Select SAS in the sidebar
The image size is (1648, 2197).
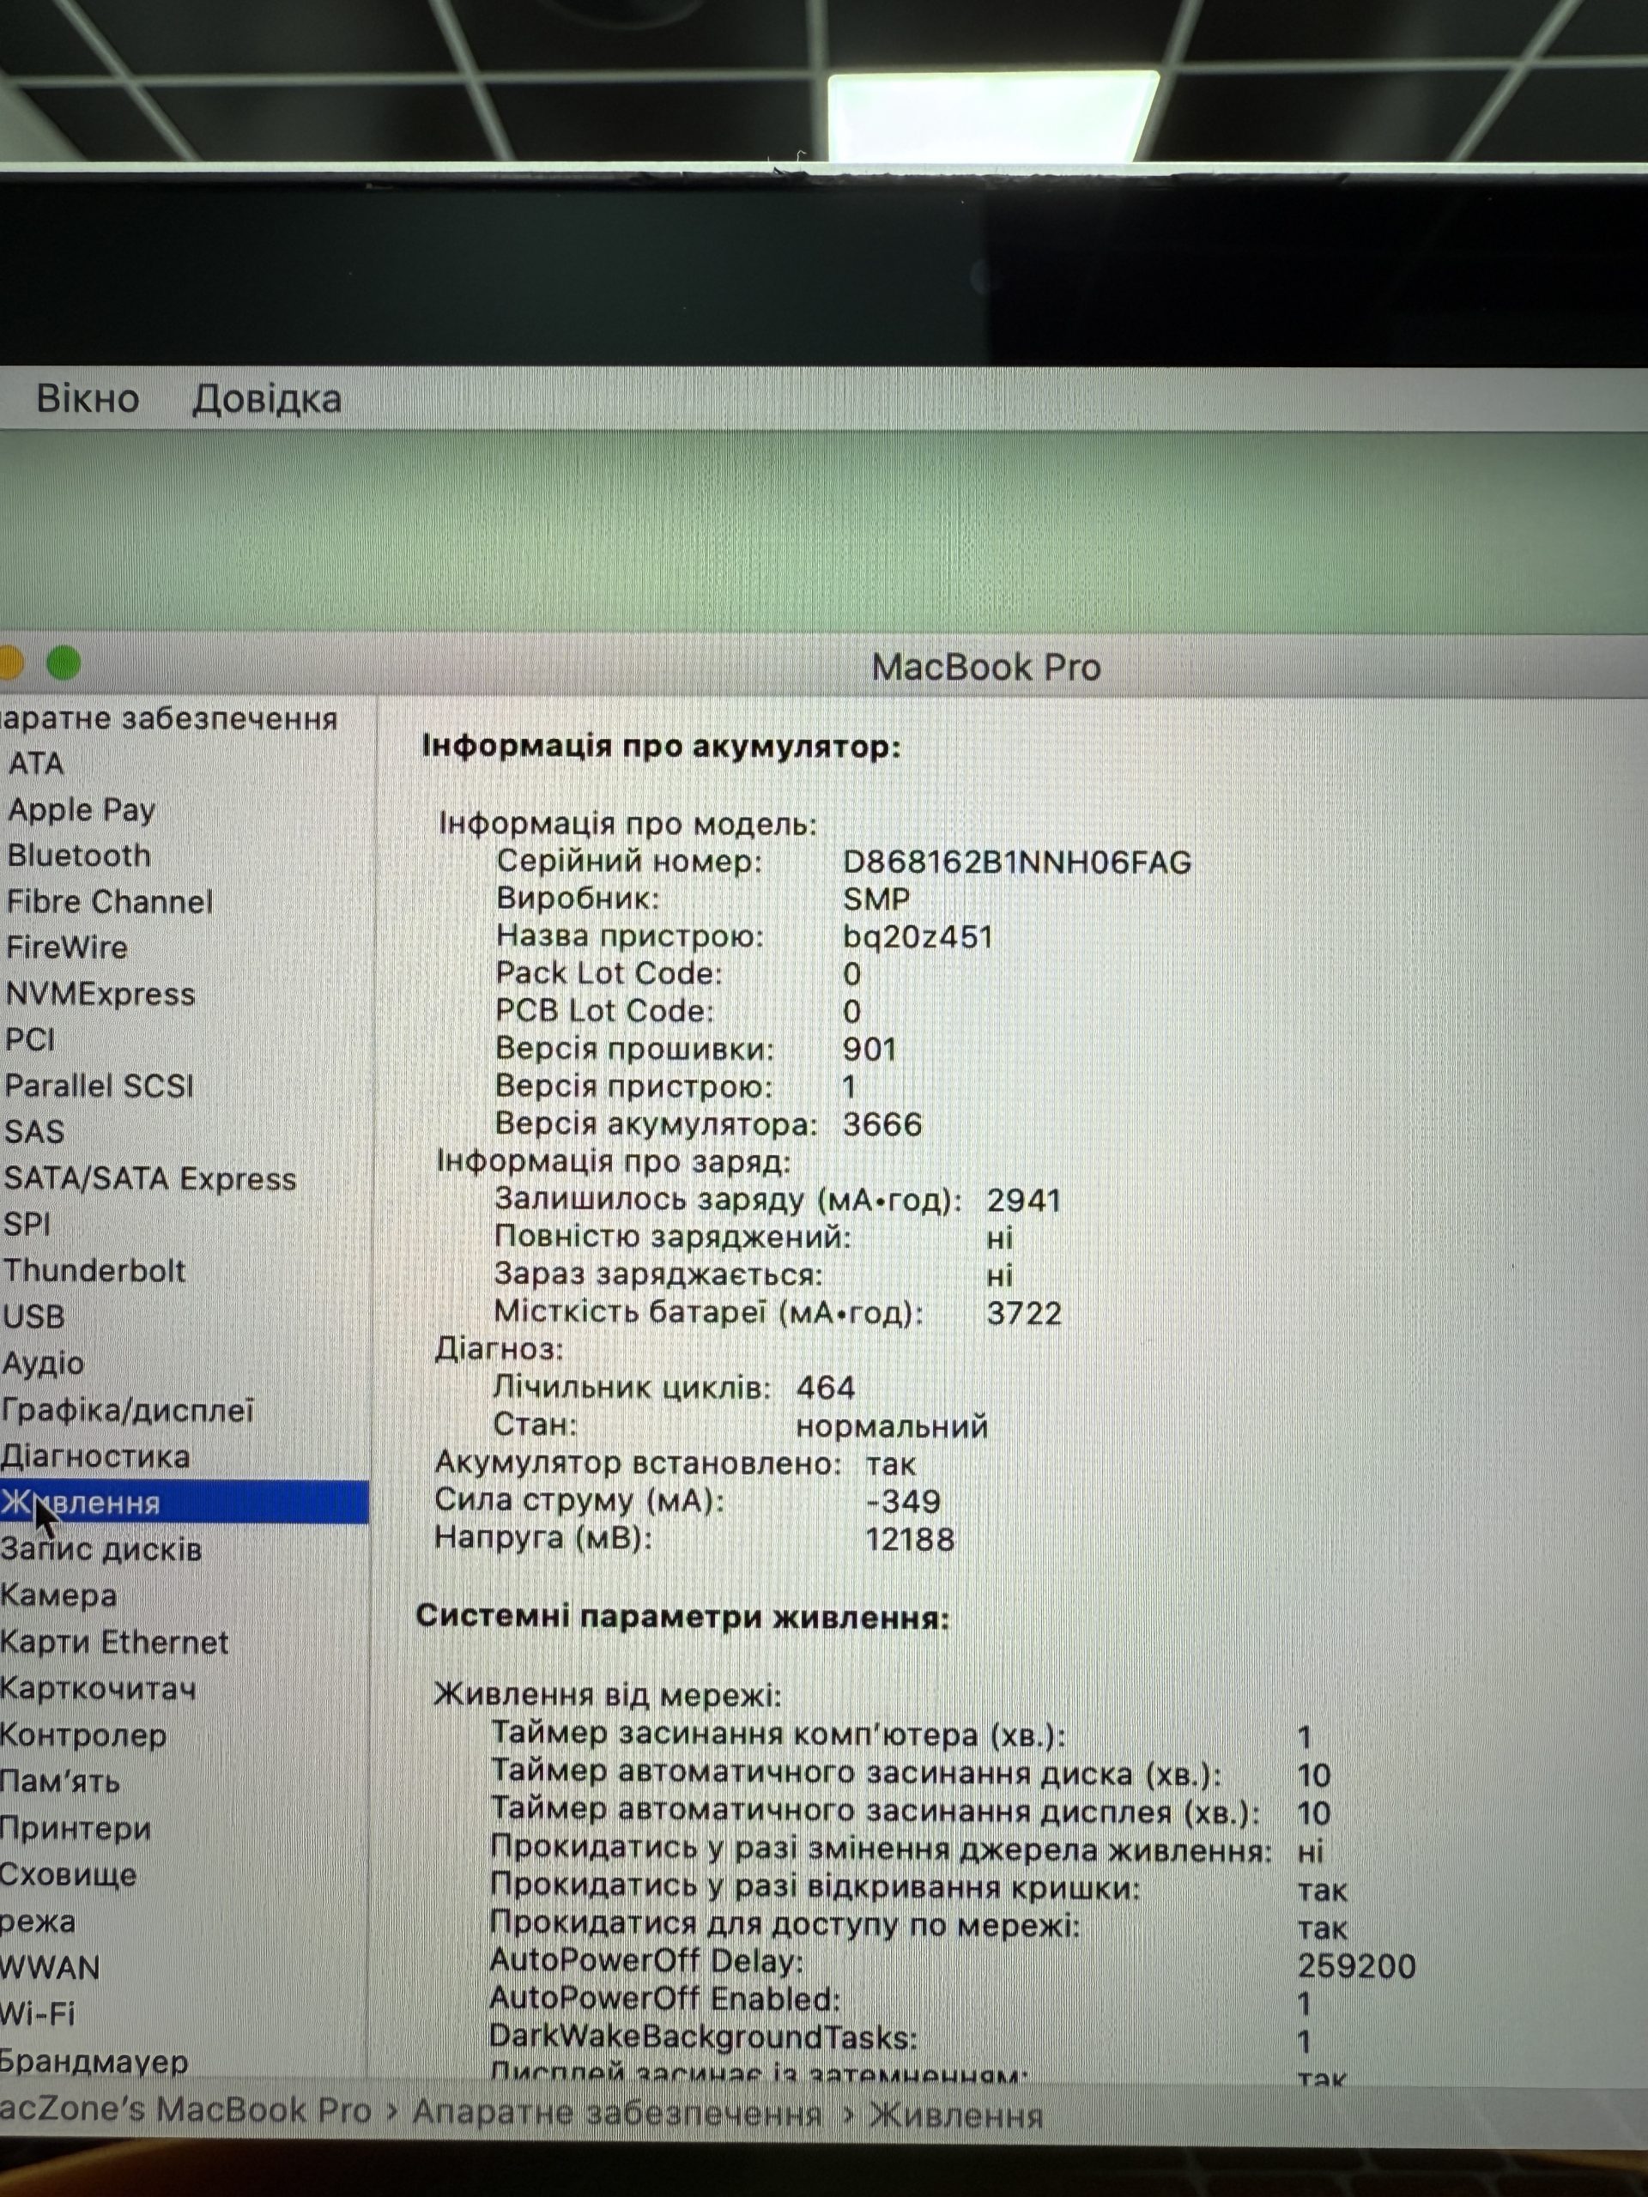click(33, 1132)
